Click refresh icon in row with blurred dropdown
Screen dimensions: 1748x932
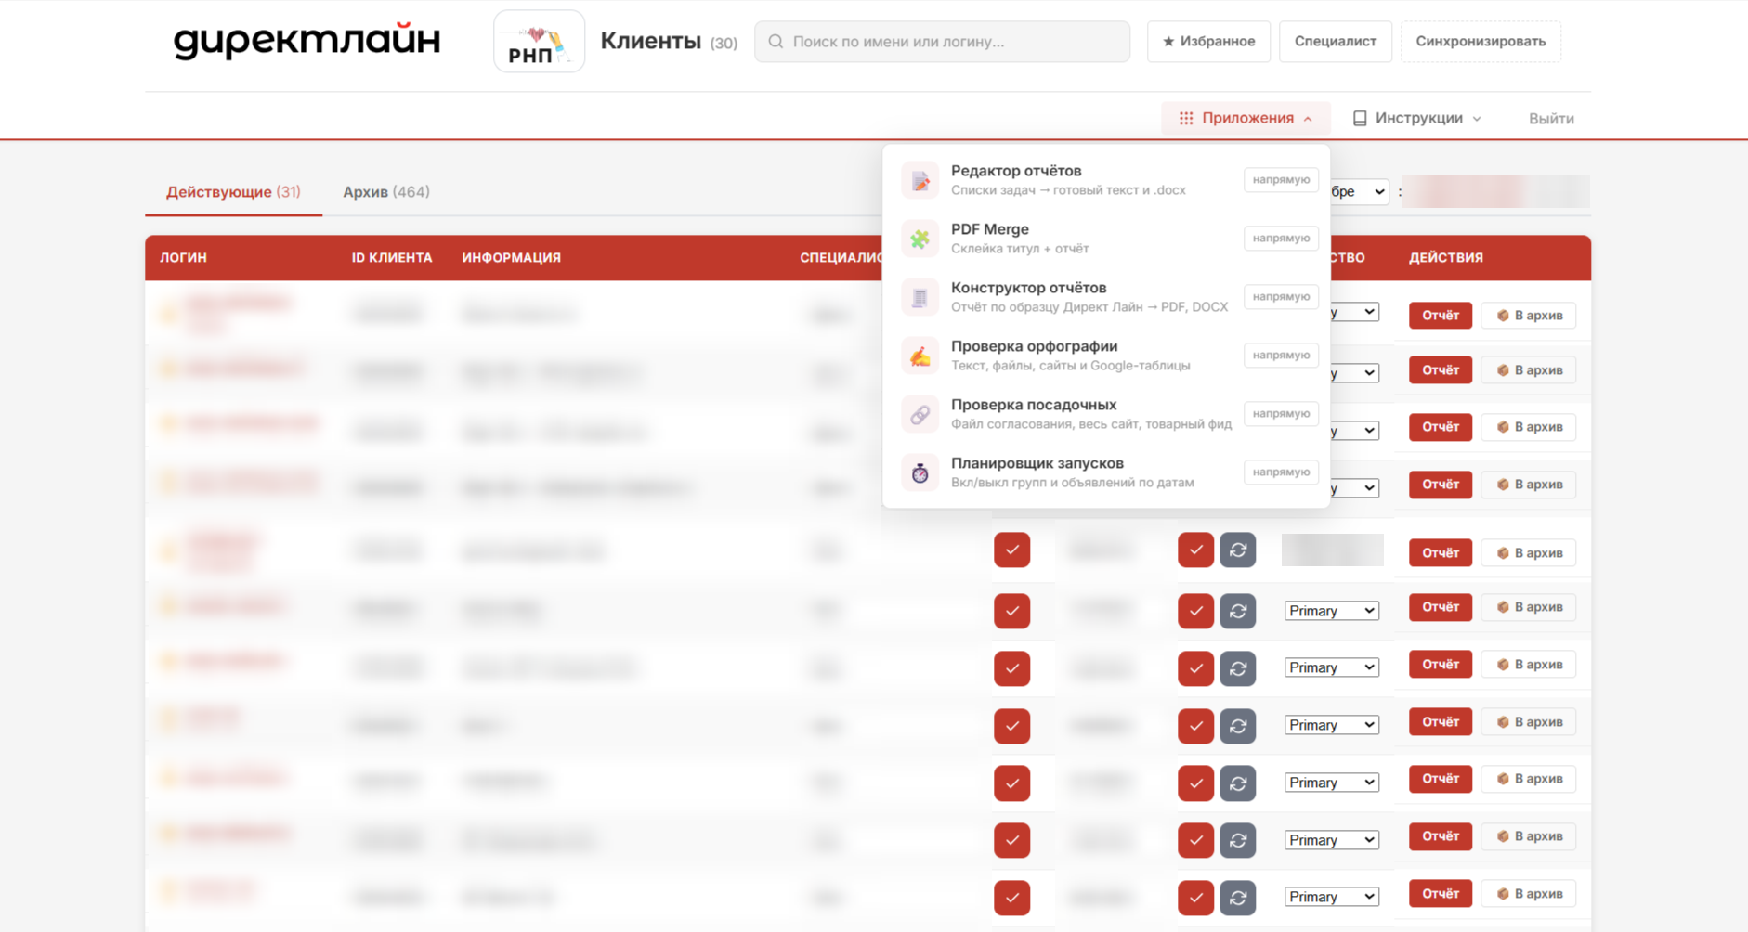1238,550
